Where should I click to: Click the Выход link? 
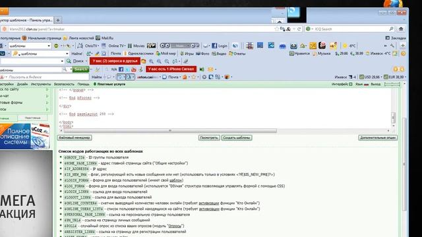[375, 84]
